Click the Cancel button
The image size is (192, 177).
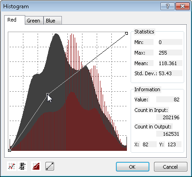coord(170,167)
